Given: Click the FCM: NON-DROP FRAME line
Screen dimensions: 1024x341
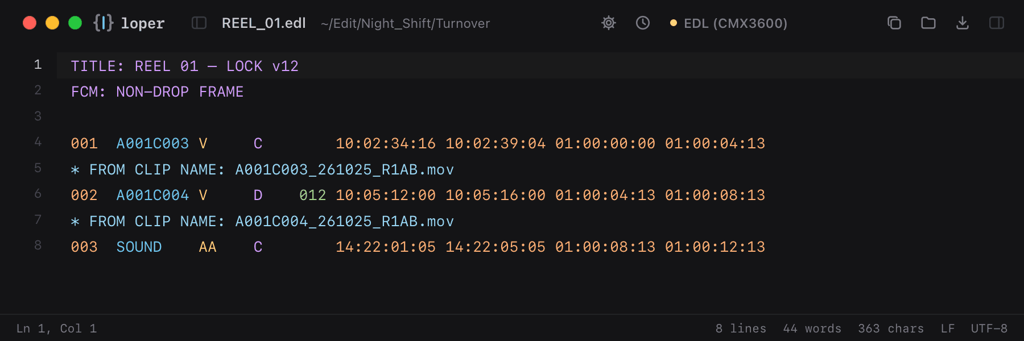Looking at the screenshot, I should [x=157, y=92].
